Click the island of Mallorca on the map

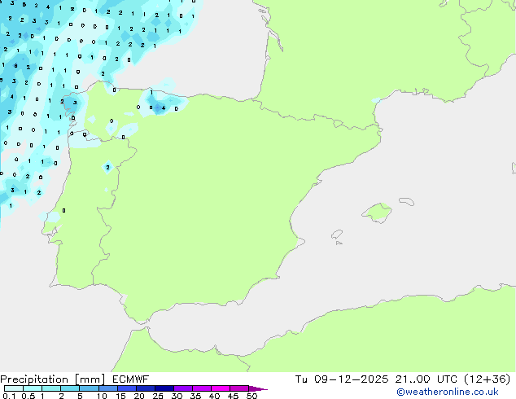point(377,213)
